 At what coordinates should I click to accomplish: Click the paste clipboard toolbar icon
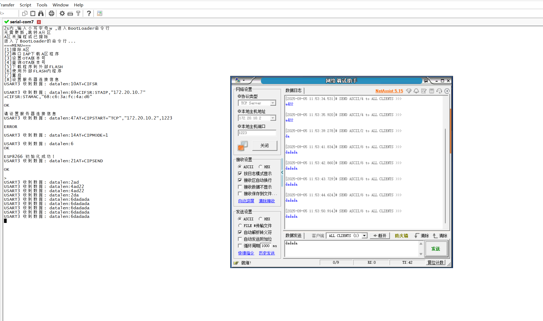33,13
